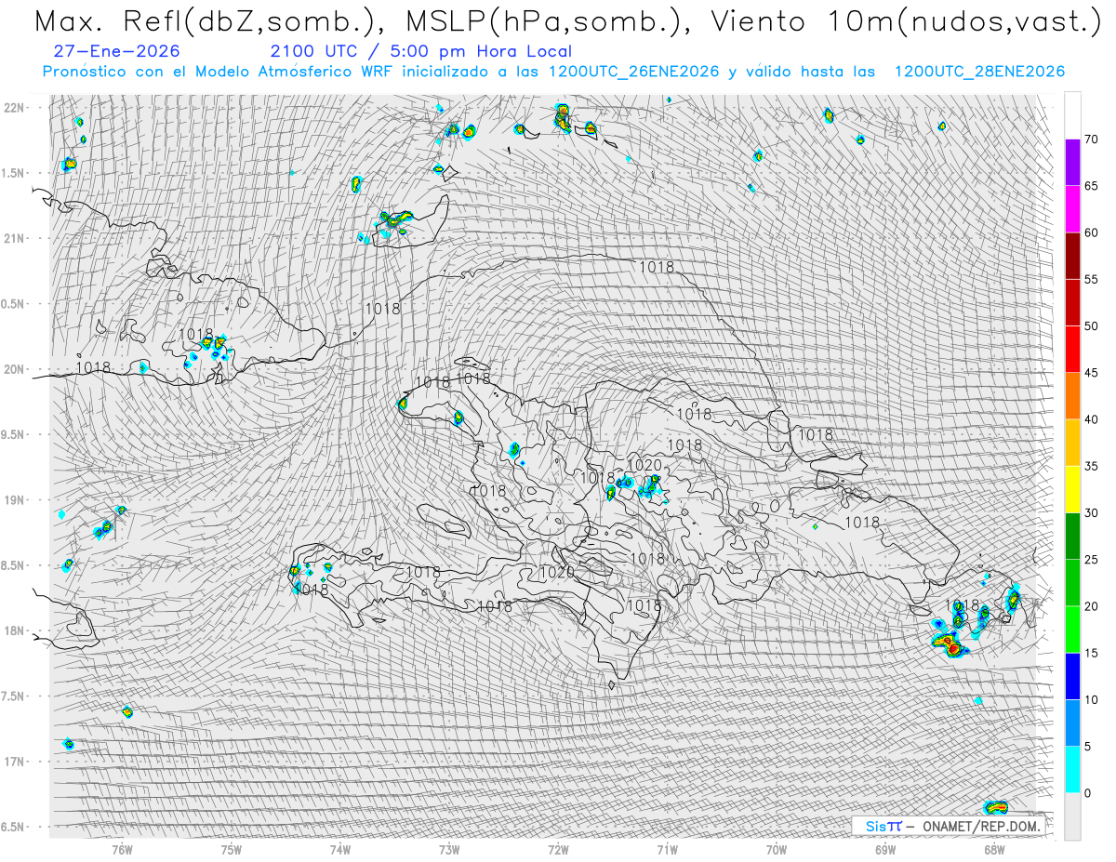The image size is (1116, 862).
Task: Click the latitude axis label '17N'
Action: (14, 762)
